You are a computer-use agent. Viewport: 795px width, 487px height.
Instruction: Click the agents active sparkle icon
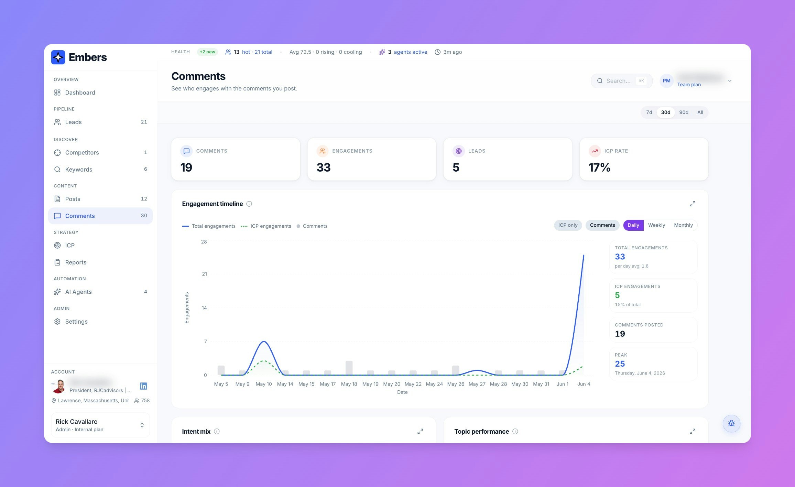(x=382, y=52)
